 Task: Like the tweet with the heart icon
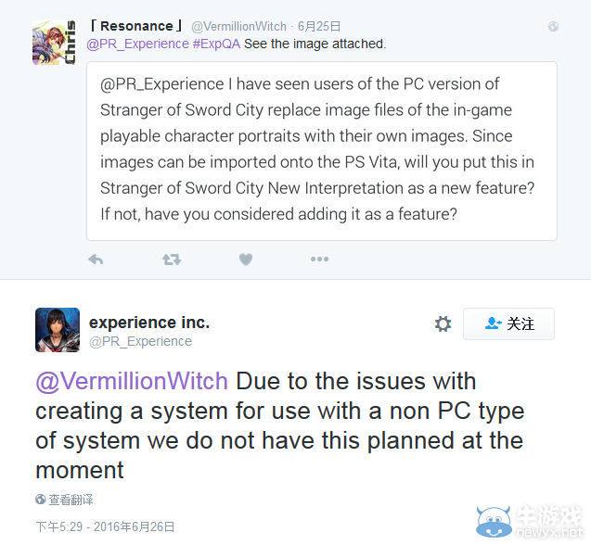(x=246, y=260)
